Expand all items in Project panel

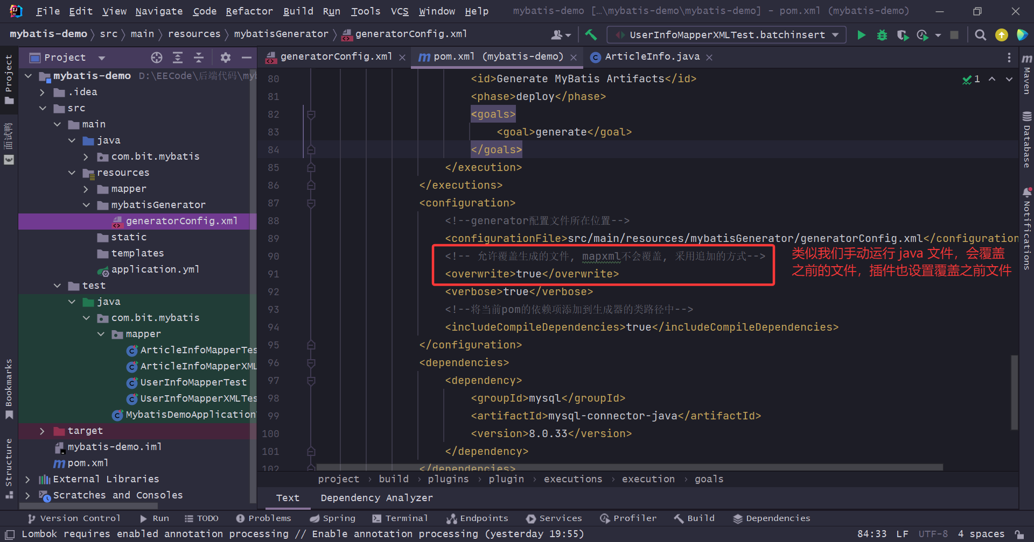point(178,58)
